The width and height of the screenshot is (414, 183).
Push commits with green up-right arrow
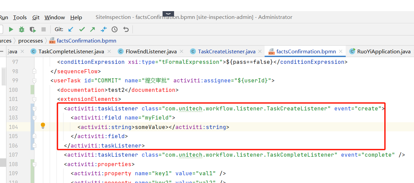[93, 29]
